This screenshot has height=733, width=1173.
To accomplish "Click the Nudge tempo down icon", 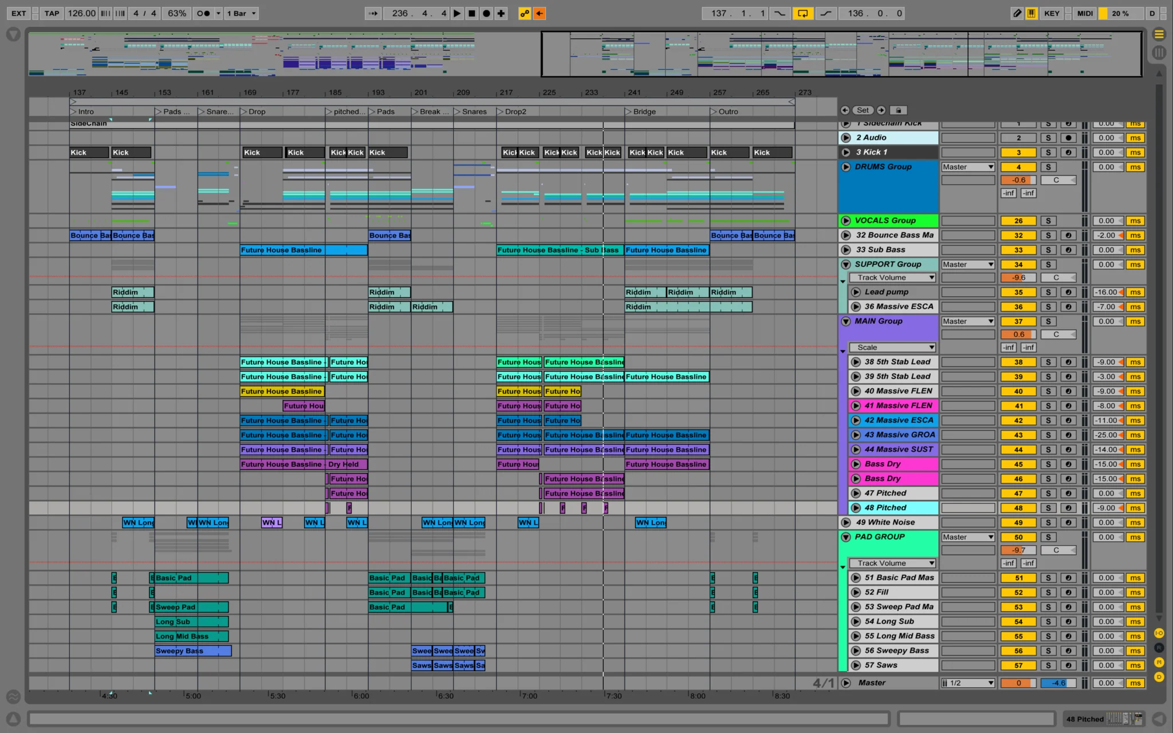I will pos(105,13).
